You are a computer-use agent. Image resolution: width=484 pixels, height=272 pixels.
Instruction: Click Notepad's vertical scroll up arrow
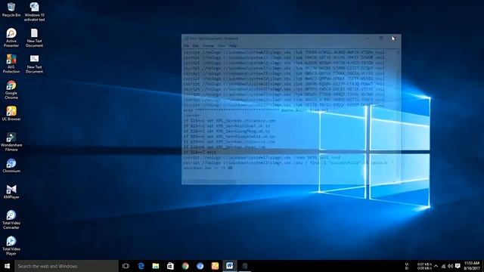click(399, 52)
